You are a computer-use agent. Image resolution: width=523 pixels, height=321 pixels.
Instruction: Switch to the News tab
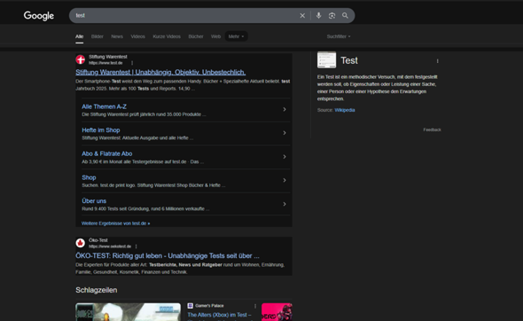coord(117,36)
